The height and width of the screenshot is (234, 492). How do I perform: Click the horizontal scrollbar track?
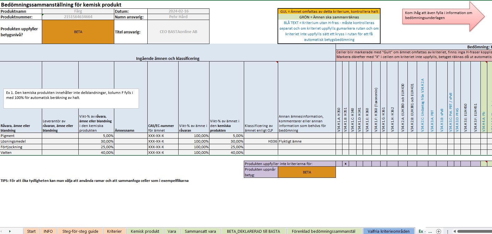pos(475,231)
